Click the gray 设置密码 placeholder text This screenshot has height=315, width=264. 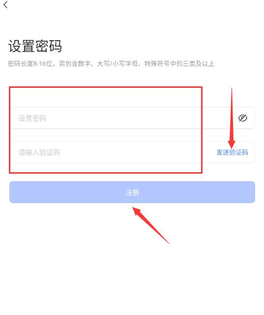tap(32, 118)
